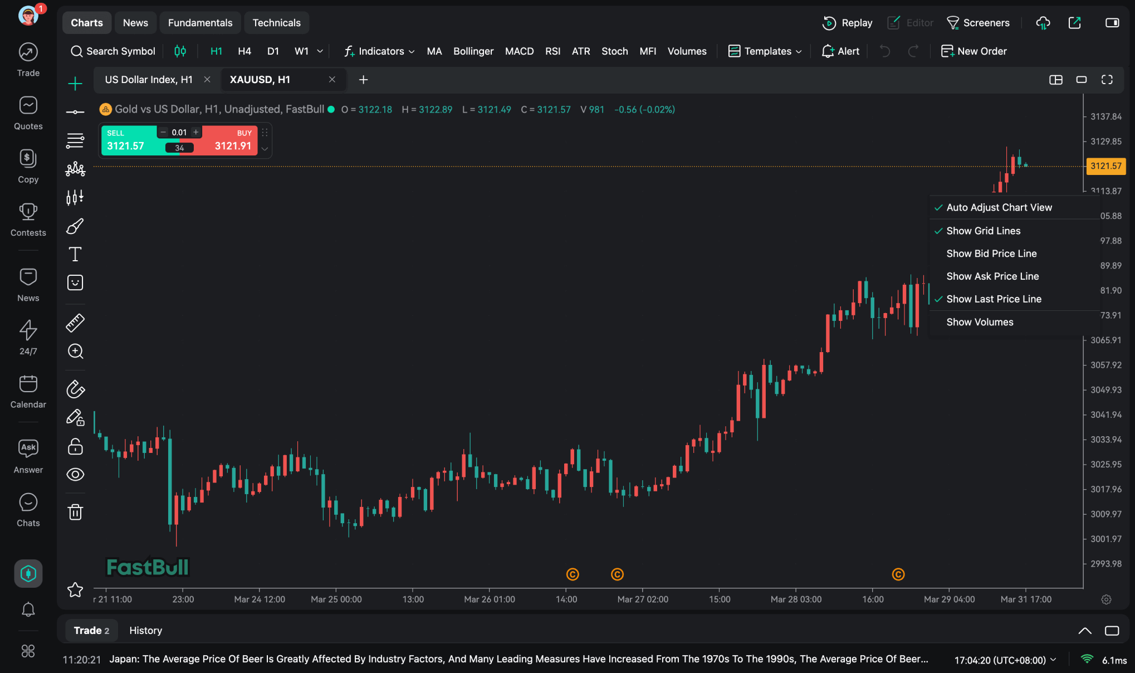This screenshot has width=1135, height=673.
Task: Uncheck Show Grid Lines option
Action: (x=983, y=231)
